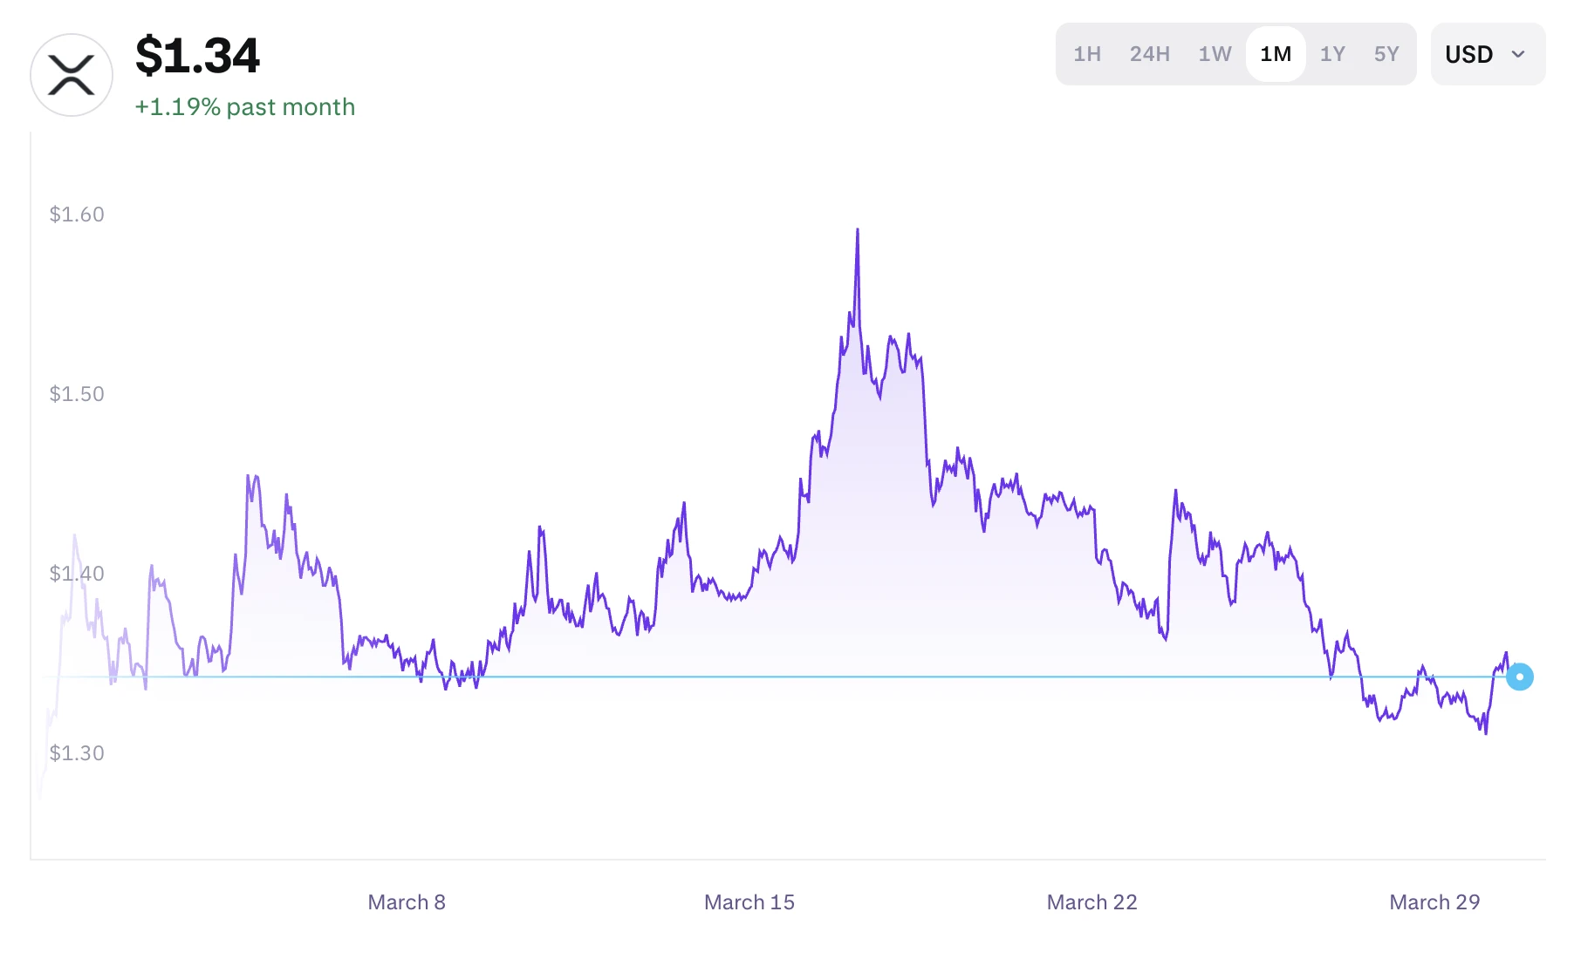1574x966 pixels.
Task: Switch chart to 24H view
Action: tap(1149, 54)
